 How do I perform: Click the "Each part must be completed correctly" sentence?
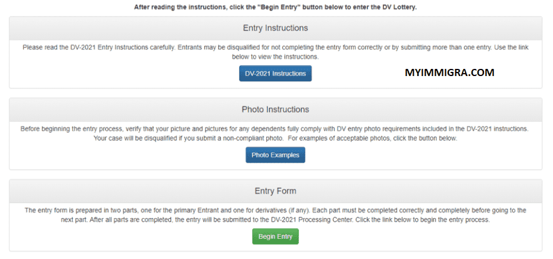click(387, 210)
